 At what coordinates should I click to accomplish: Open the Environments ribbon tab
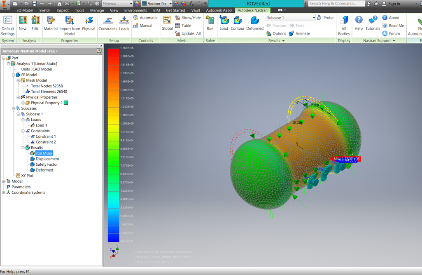(135, 10)
